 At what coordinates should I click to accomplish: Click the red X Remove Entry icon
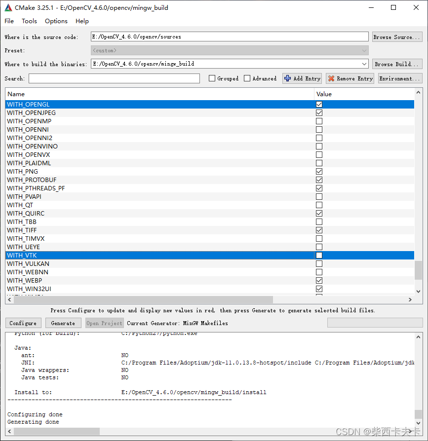tap(331, 78)
